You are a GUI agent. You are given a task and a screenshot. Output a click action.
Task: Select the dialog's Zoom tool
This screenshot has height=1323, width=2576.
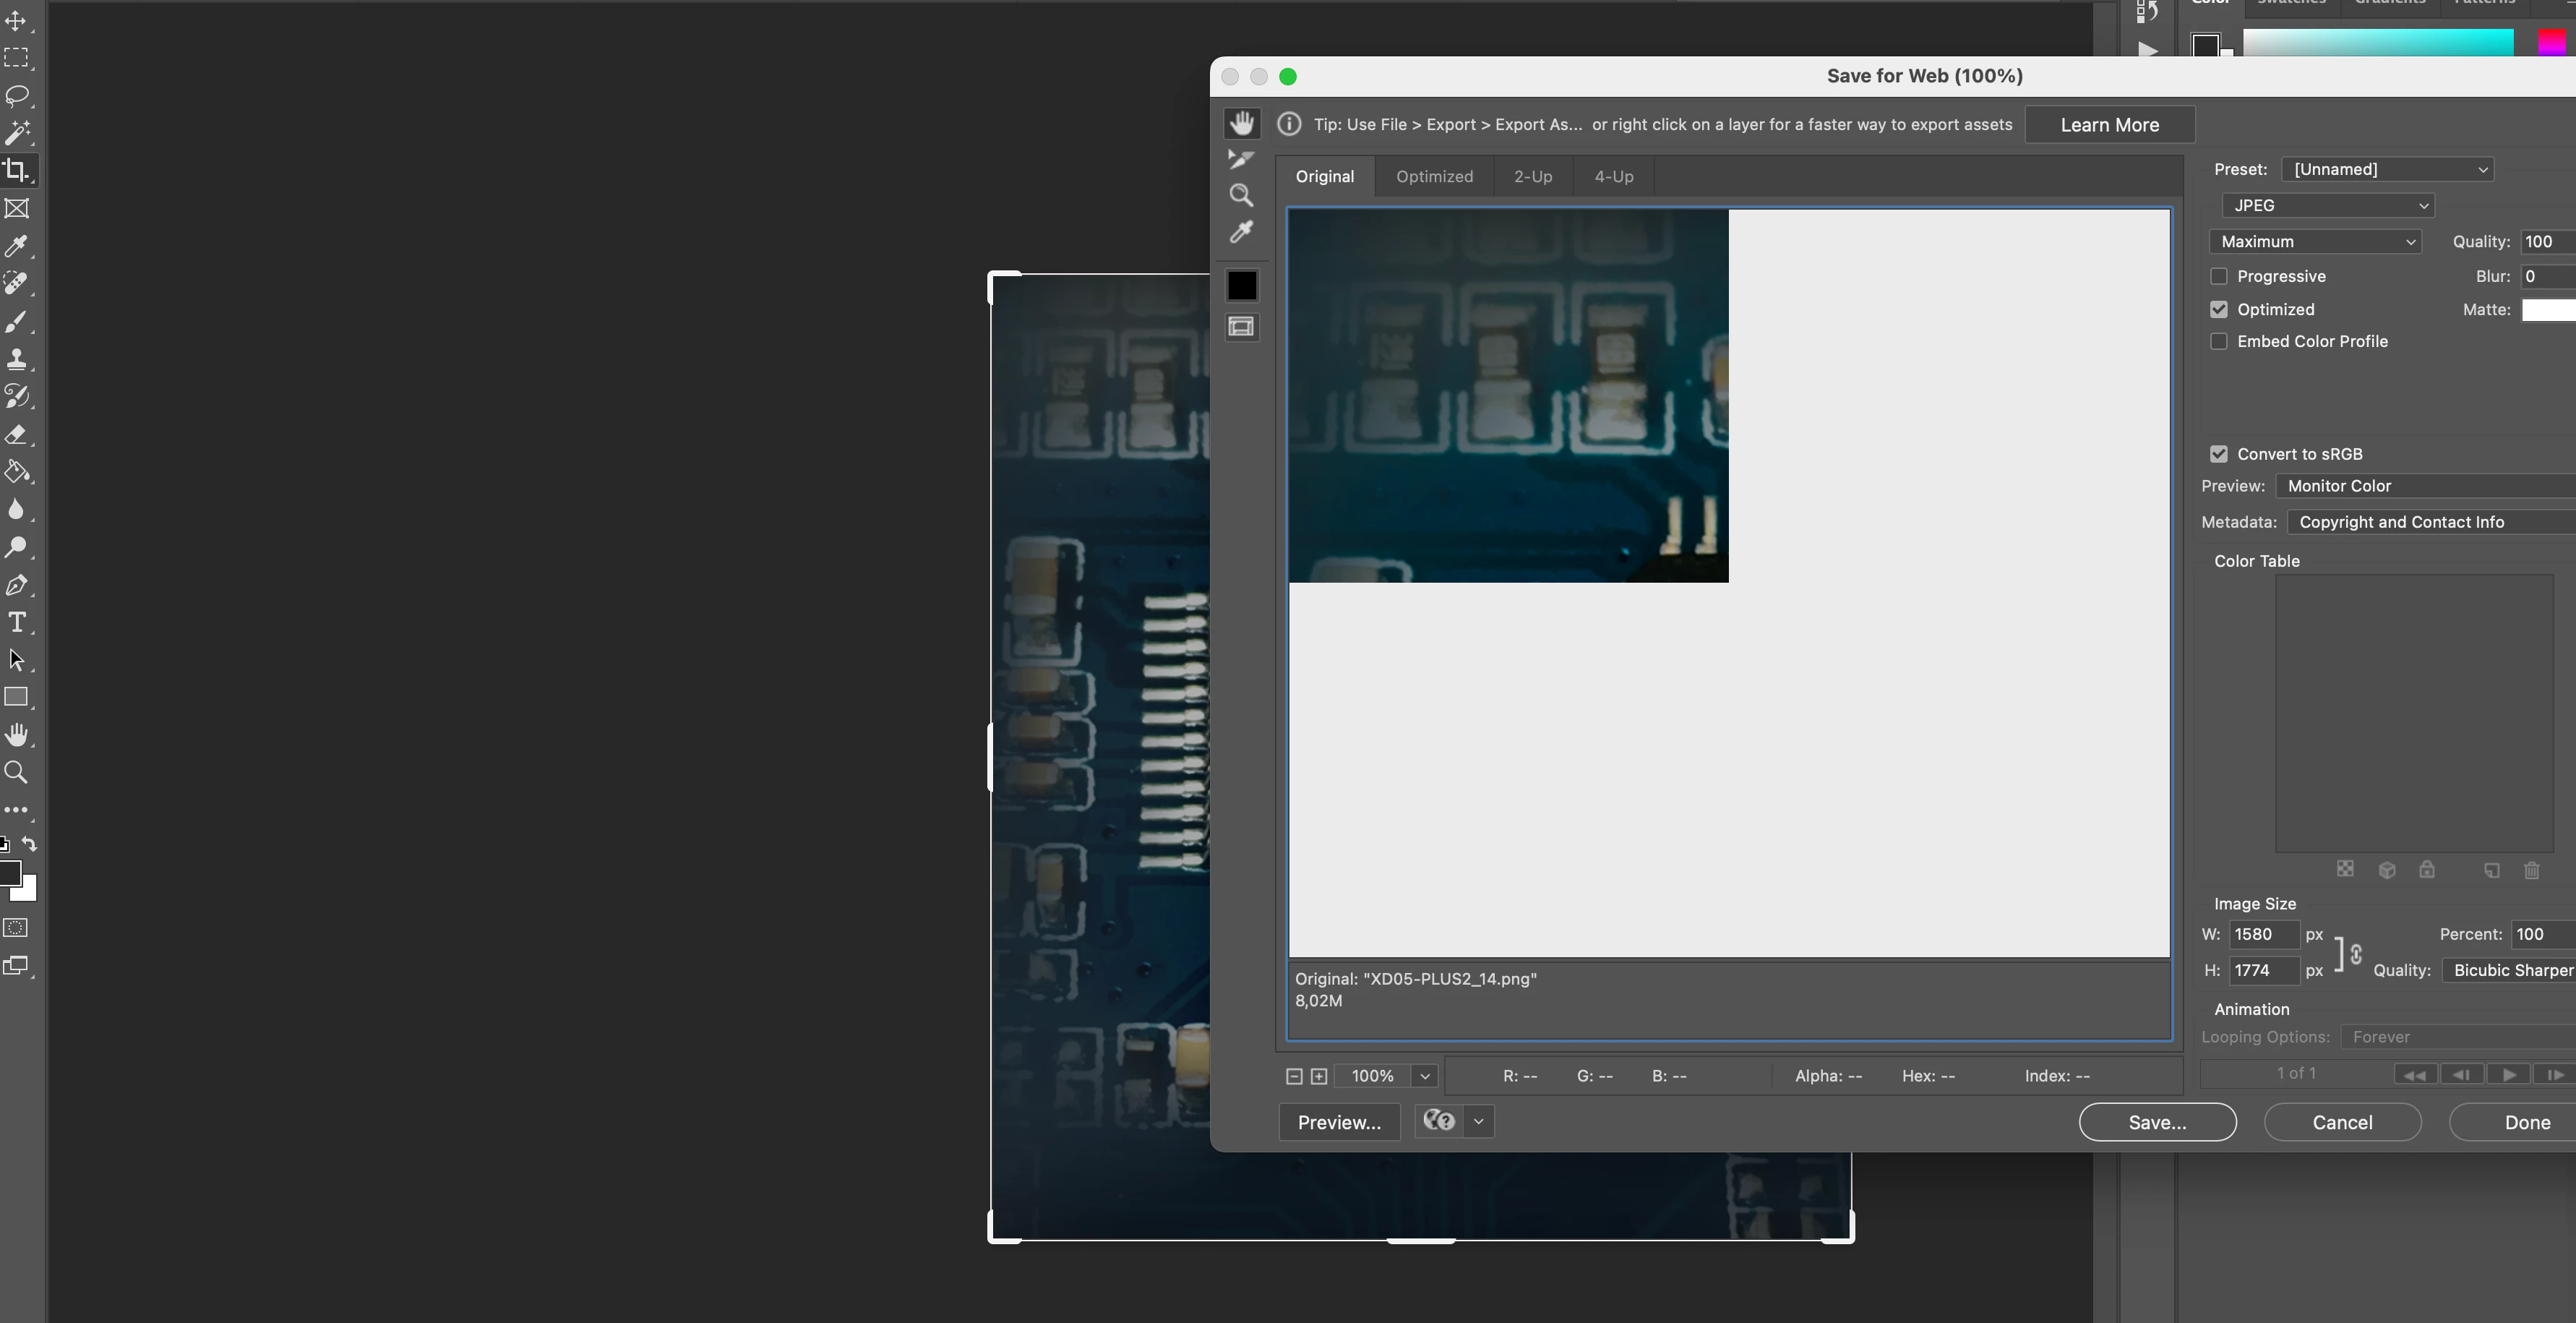pos(1241,195)
